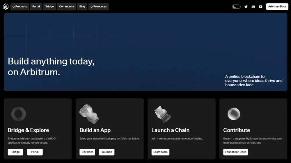Click Learn More in Launch a Chain card

160,152
